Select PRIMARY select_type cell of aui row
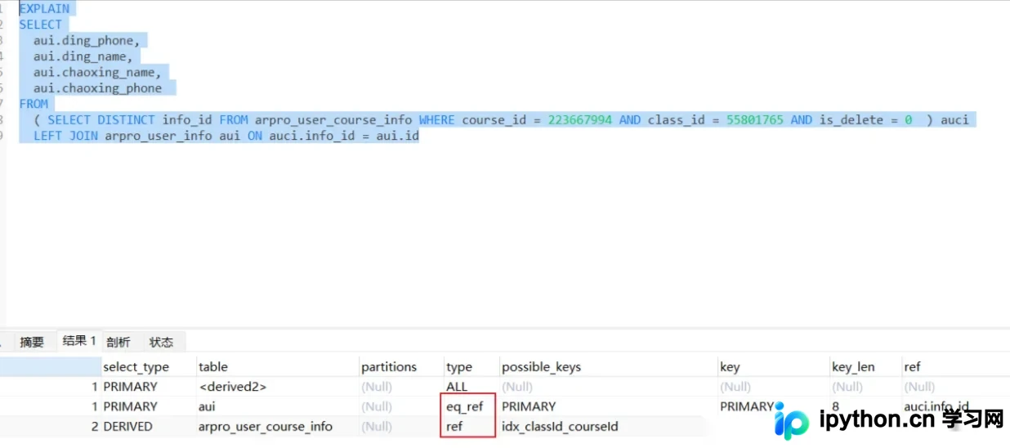Screen dimensions: 1010x448 [x=130, y=406]
